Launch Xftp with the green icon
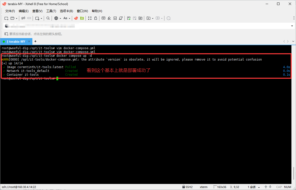296x190 pixels. point(82,18)
